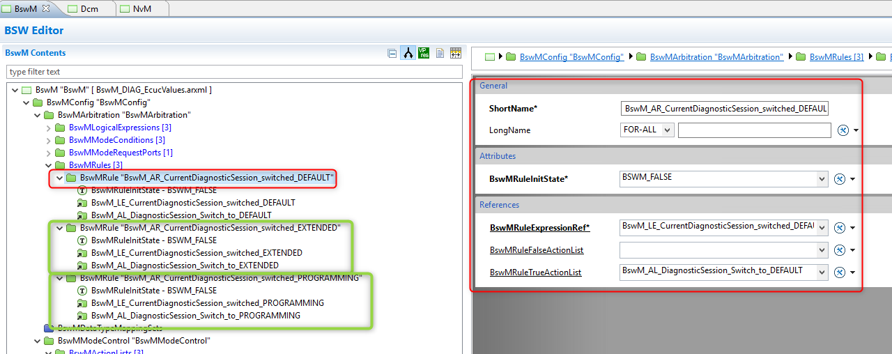This screenshot has height=354, width=892.
Task: Click the type filter text field
Action: [234, 72]
